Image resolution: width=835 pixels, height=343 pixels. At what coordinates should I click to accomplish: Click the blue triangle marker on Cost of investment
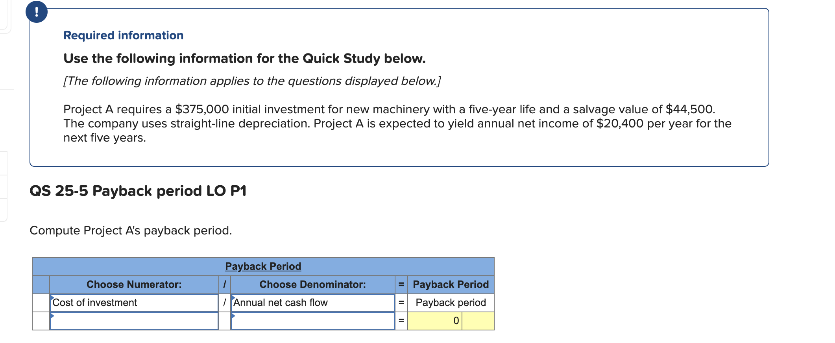(x=52, y=298)
